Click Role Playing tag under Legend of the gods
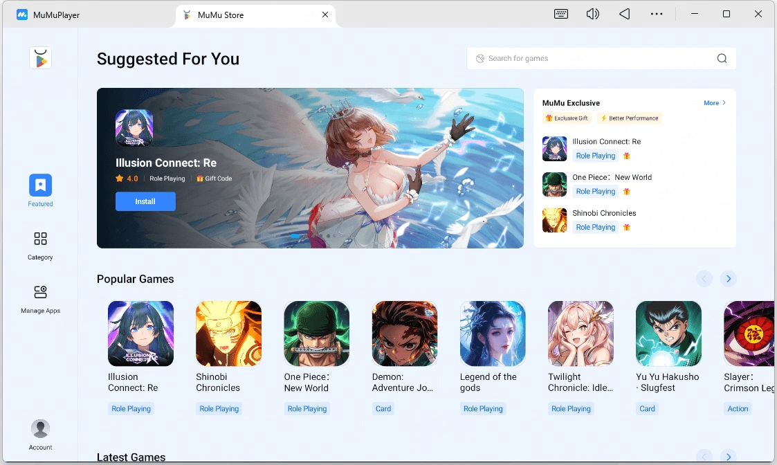The height and width of the screenshot is (465, 777). [483, 408]
